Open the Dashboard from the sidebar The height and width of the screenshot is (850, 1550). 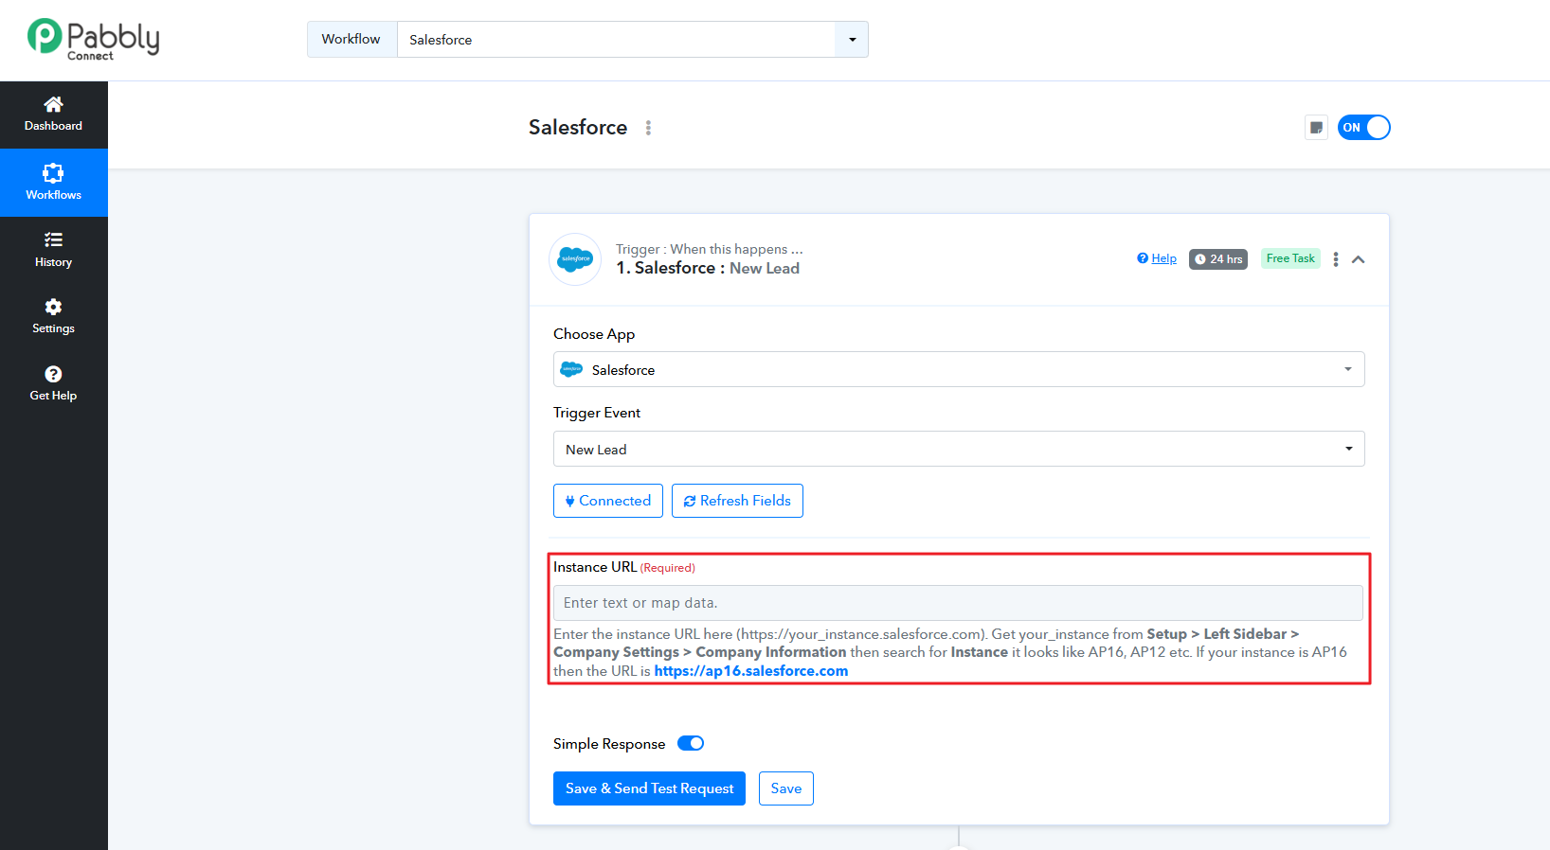(53, 114)
